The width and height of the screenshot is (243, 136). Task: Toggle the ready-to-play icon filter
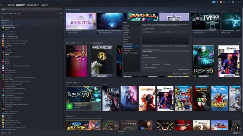(62, 14)
